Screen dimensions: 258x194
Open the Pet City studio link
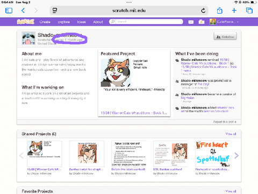point(203,84)
